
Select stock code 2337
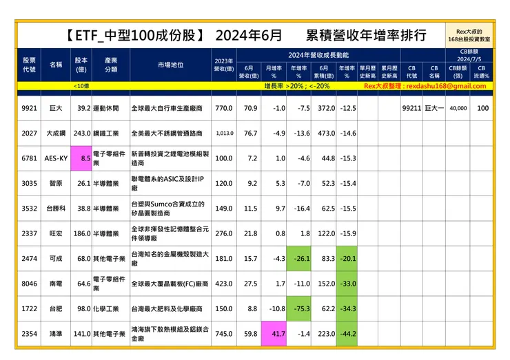click(29, 233)
